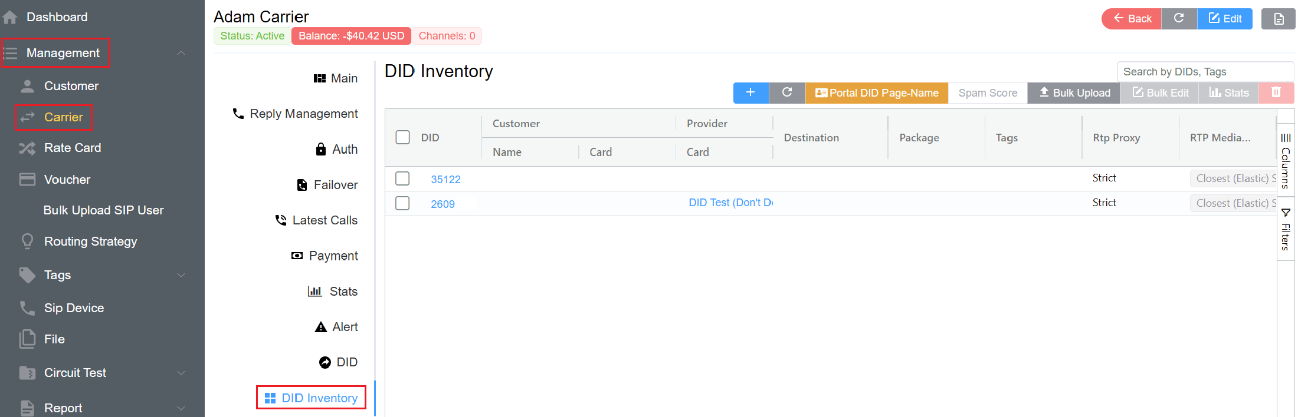
Task: Open the Columns side panel
Action: 1286,161
